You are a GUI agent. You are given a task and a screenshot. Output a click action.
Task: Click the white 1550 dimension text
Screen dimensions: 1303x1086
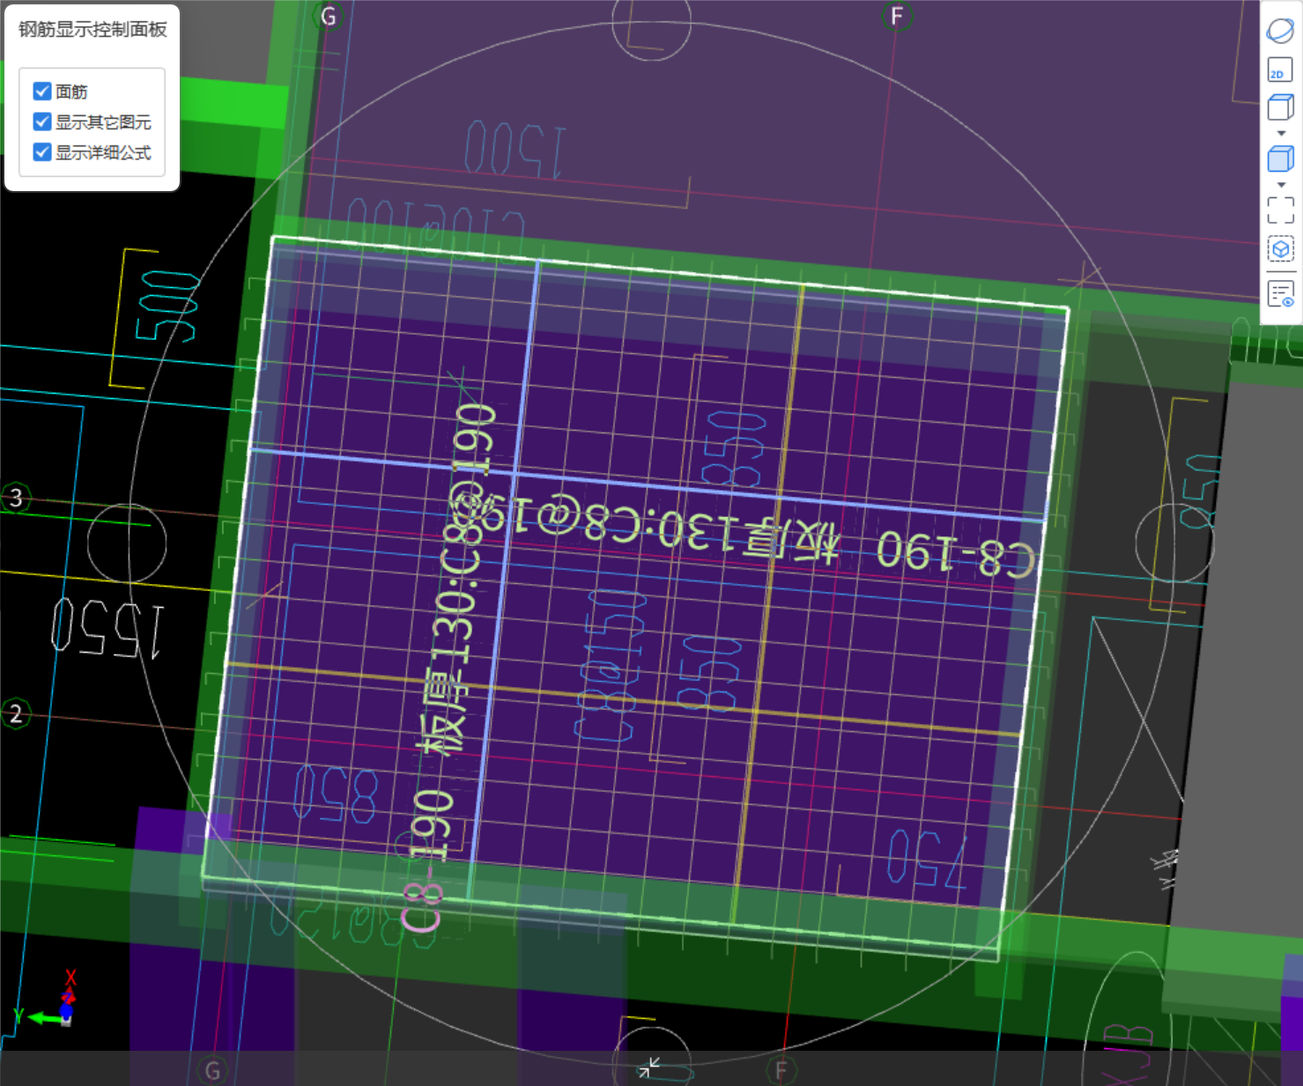(107, 628)
